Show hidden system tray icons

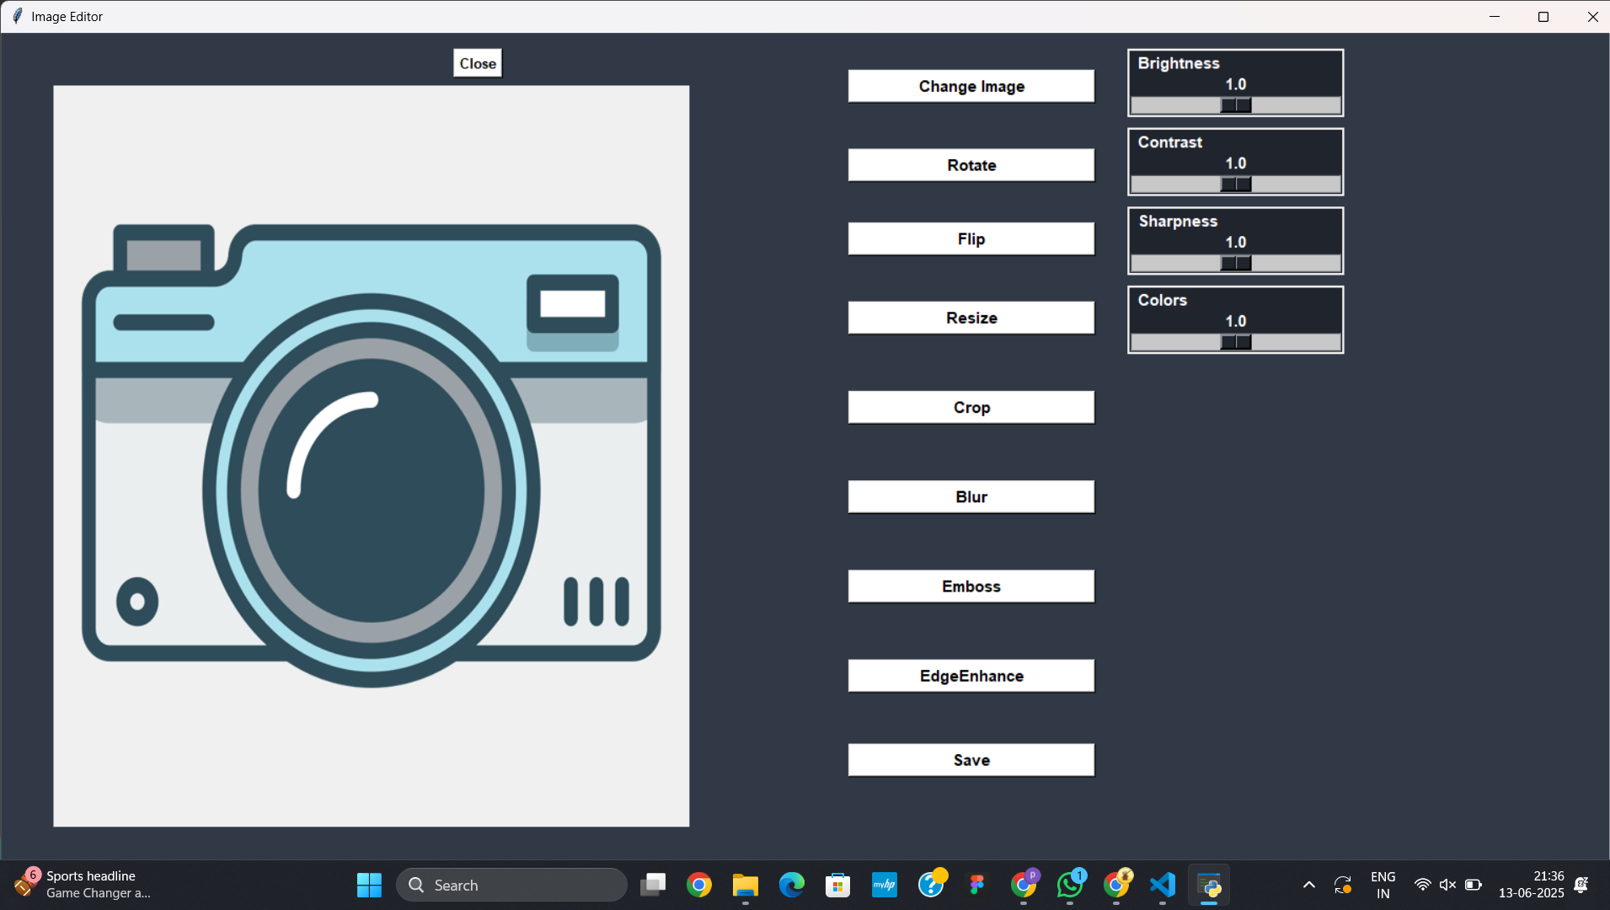click(x=1308, y=885)
